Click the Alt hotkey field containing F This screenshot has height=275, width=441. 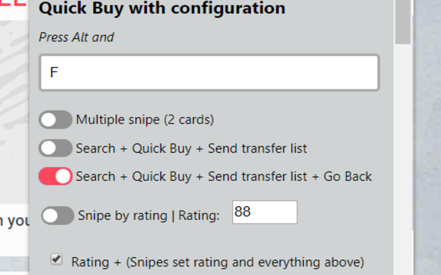pyautogui.click(x=209, y=73)
